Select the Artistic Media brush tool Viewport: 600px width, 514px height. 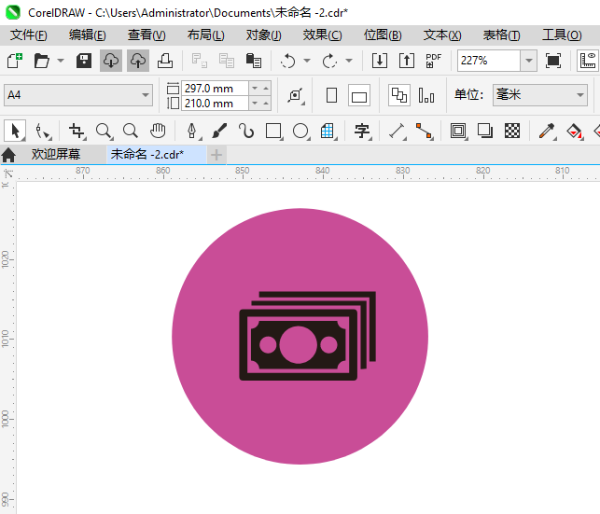tap(219, 131)
